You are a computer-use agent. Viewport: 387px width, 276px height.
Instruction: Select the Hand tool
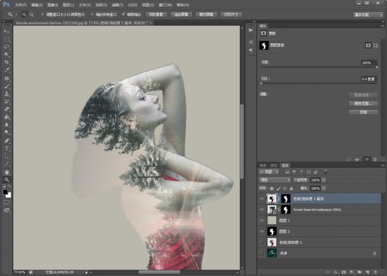7,172
